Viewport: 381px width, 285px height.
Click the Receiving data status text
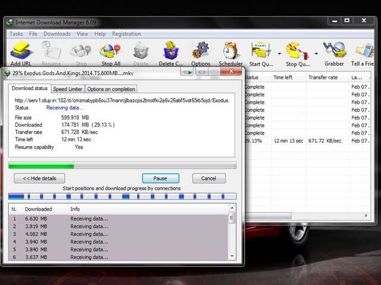tap(65, 107)
